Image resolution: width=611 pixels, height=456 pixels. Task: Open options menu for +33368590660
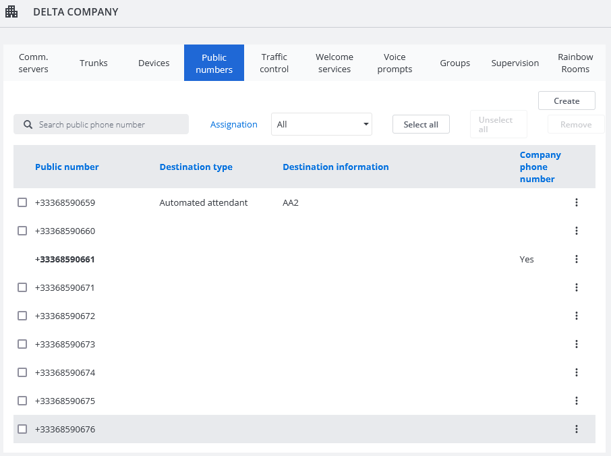pos(577,231)
